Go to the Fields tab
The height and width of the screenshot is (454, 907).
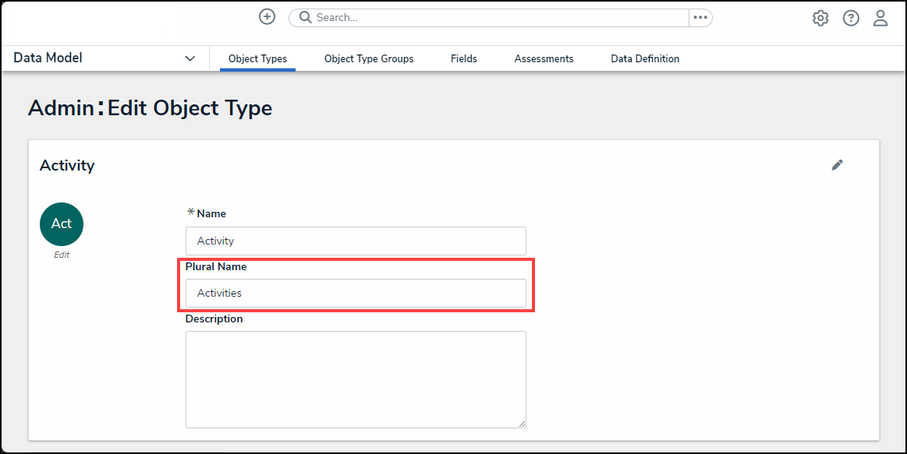coord(464,59)
